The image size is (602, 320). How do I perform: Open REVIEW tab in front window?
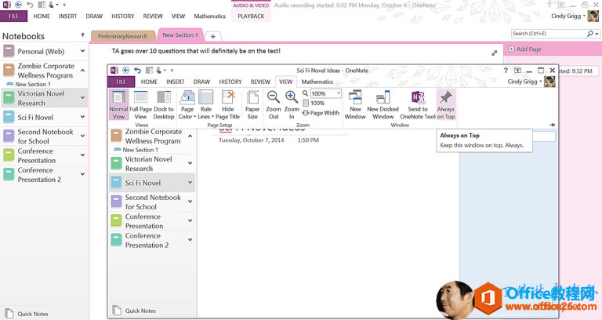[x=260, y=82]
